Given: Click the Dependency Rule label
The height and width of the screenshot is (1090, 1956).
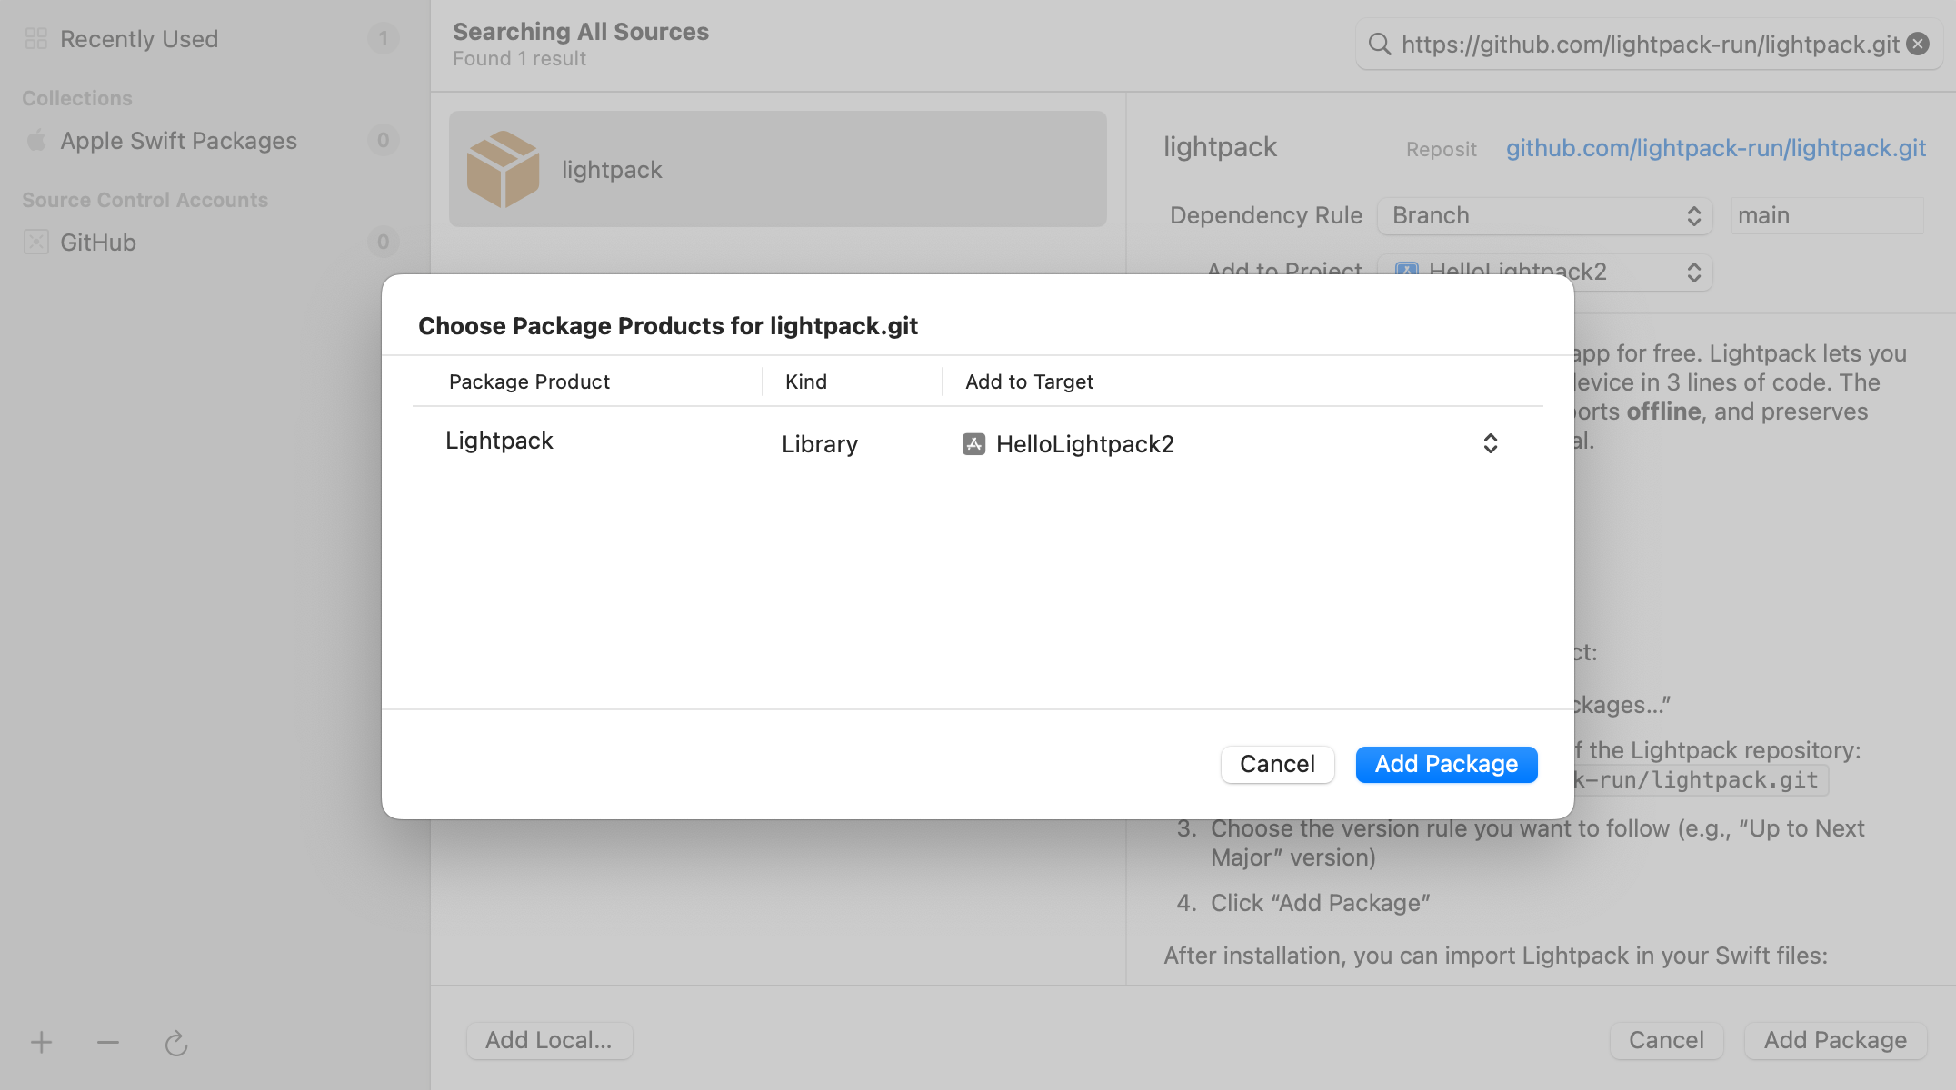Looking at the screenshot, I should pos(1266,216).
